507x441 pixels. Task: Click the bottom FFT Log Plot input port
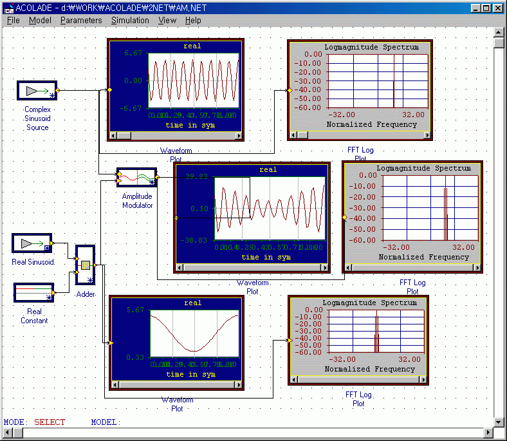(290, 340)
